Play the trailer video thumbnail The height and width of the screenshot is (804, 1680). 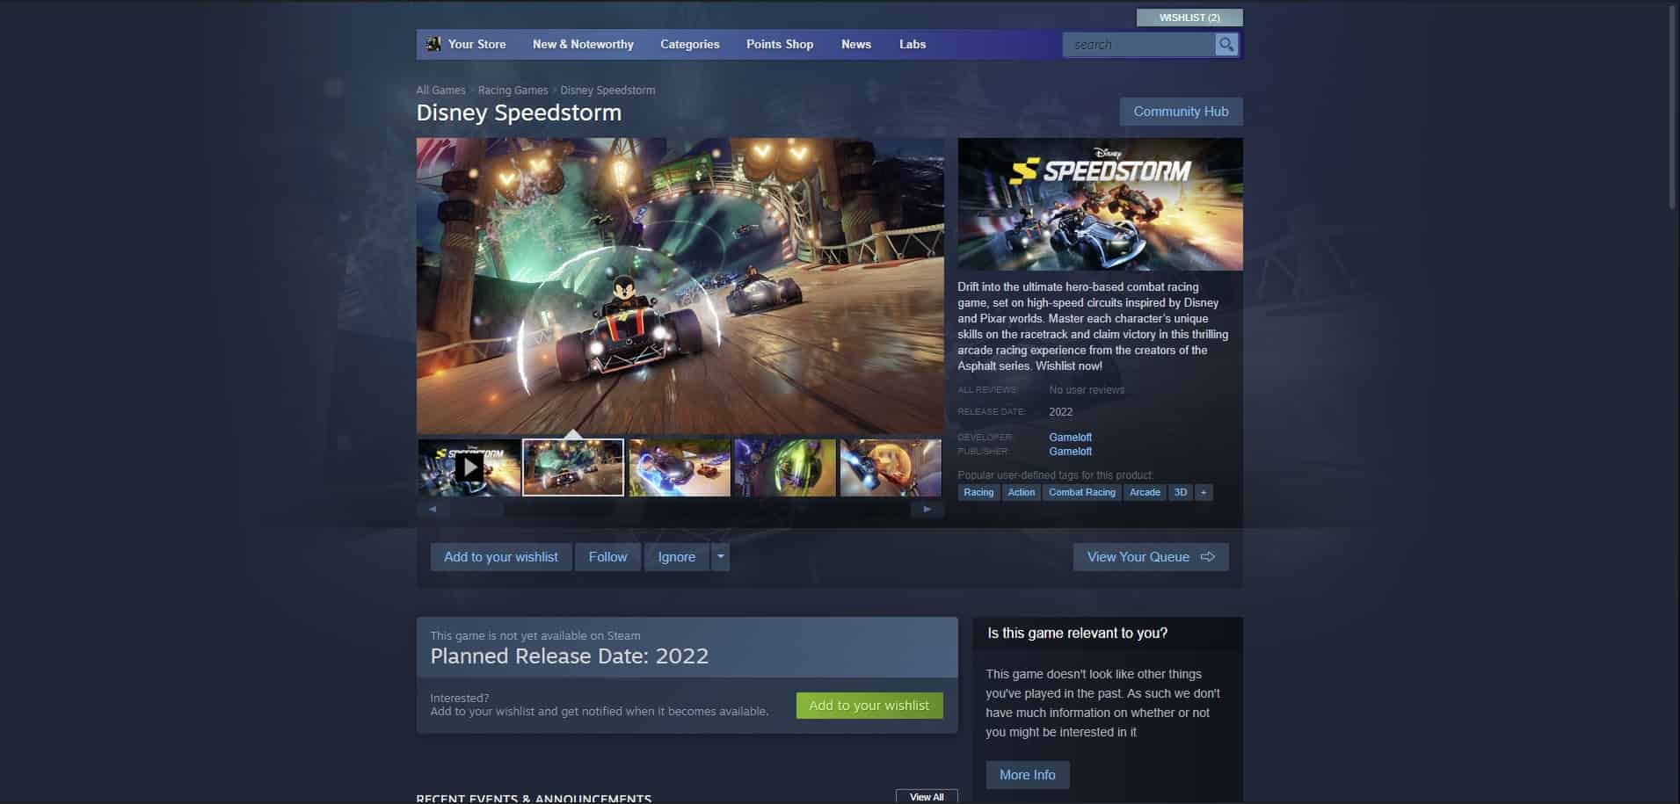pos(469,467)
